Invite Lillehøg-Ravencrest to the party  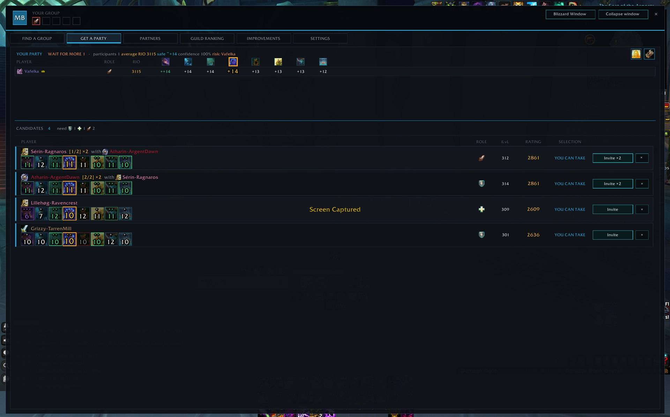[x=612, y=209]
